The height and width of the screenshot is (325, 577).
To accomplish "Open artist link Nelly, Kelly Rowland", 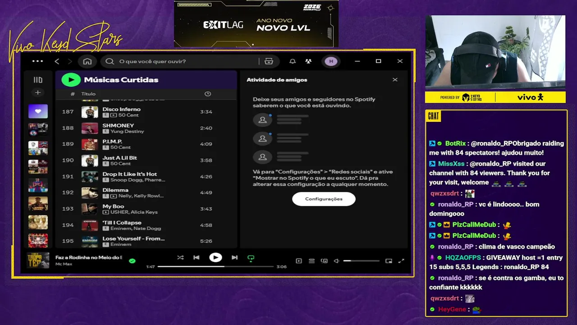I will pos(142,196).
